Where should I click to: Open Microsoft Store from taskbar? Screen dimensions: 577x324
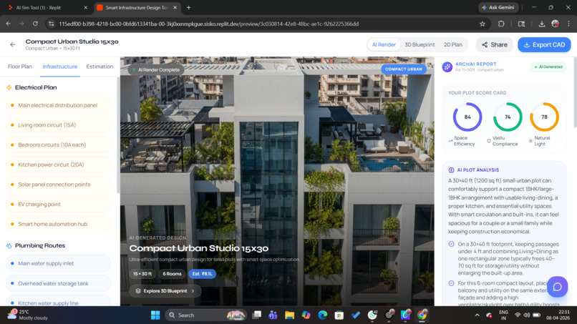[339, 315]
